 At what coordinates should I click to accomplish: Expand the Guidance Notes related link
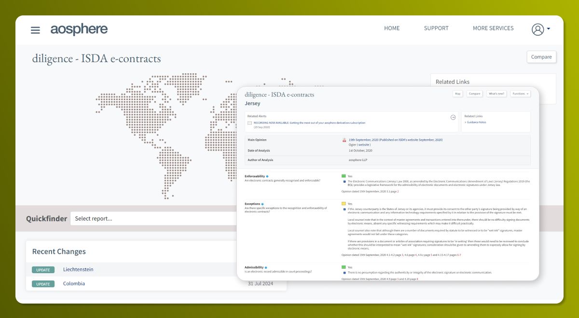pyautogui.click(x=476, y=122)
